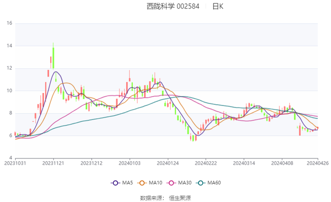Click the 16 value on the y-axis
Screen dimensions: 331x202
(x=9, y=23)
